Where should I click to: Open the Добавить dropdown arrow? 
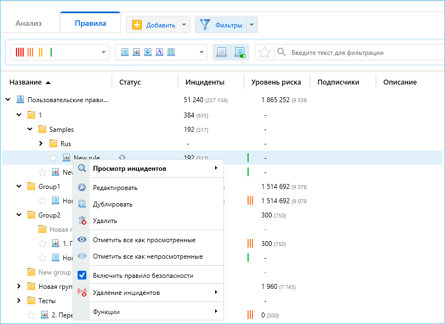click(184, 25)
